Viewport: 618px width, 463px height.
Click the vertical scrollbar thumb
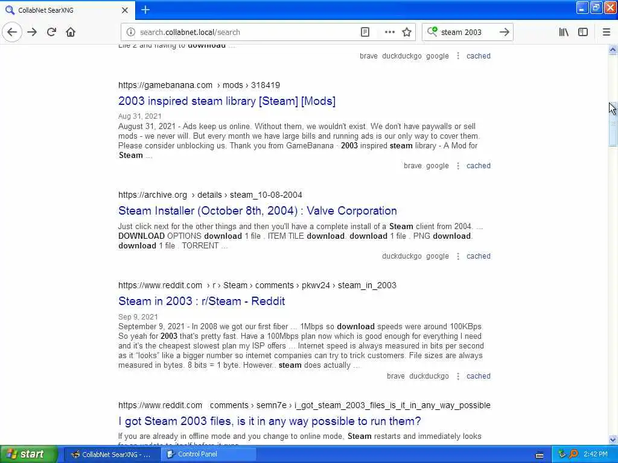point(613,124)
